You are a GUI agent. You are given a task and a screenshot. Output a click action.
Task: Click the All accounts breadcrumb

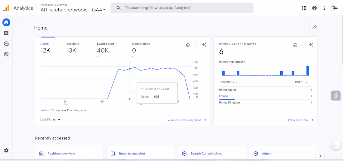click(49, 4)
